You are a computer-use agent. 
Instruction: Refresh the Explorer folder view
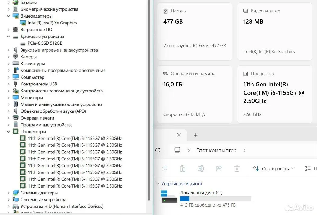(x=158, y=150)
